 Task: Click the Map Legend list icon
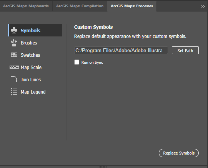(x=14, y=92)
